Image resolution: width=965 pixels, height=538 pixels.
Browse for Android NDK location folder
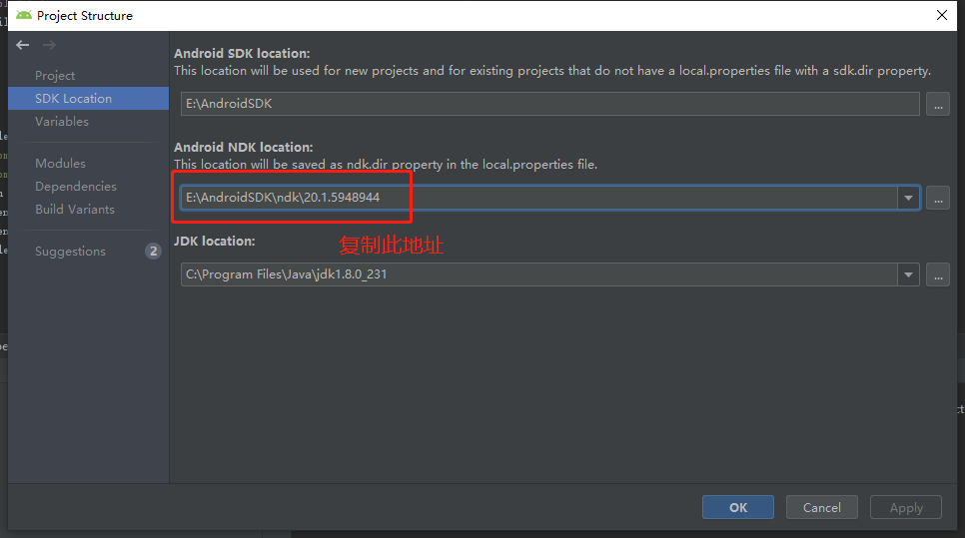pyautogui.click(x=938, y=198)
